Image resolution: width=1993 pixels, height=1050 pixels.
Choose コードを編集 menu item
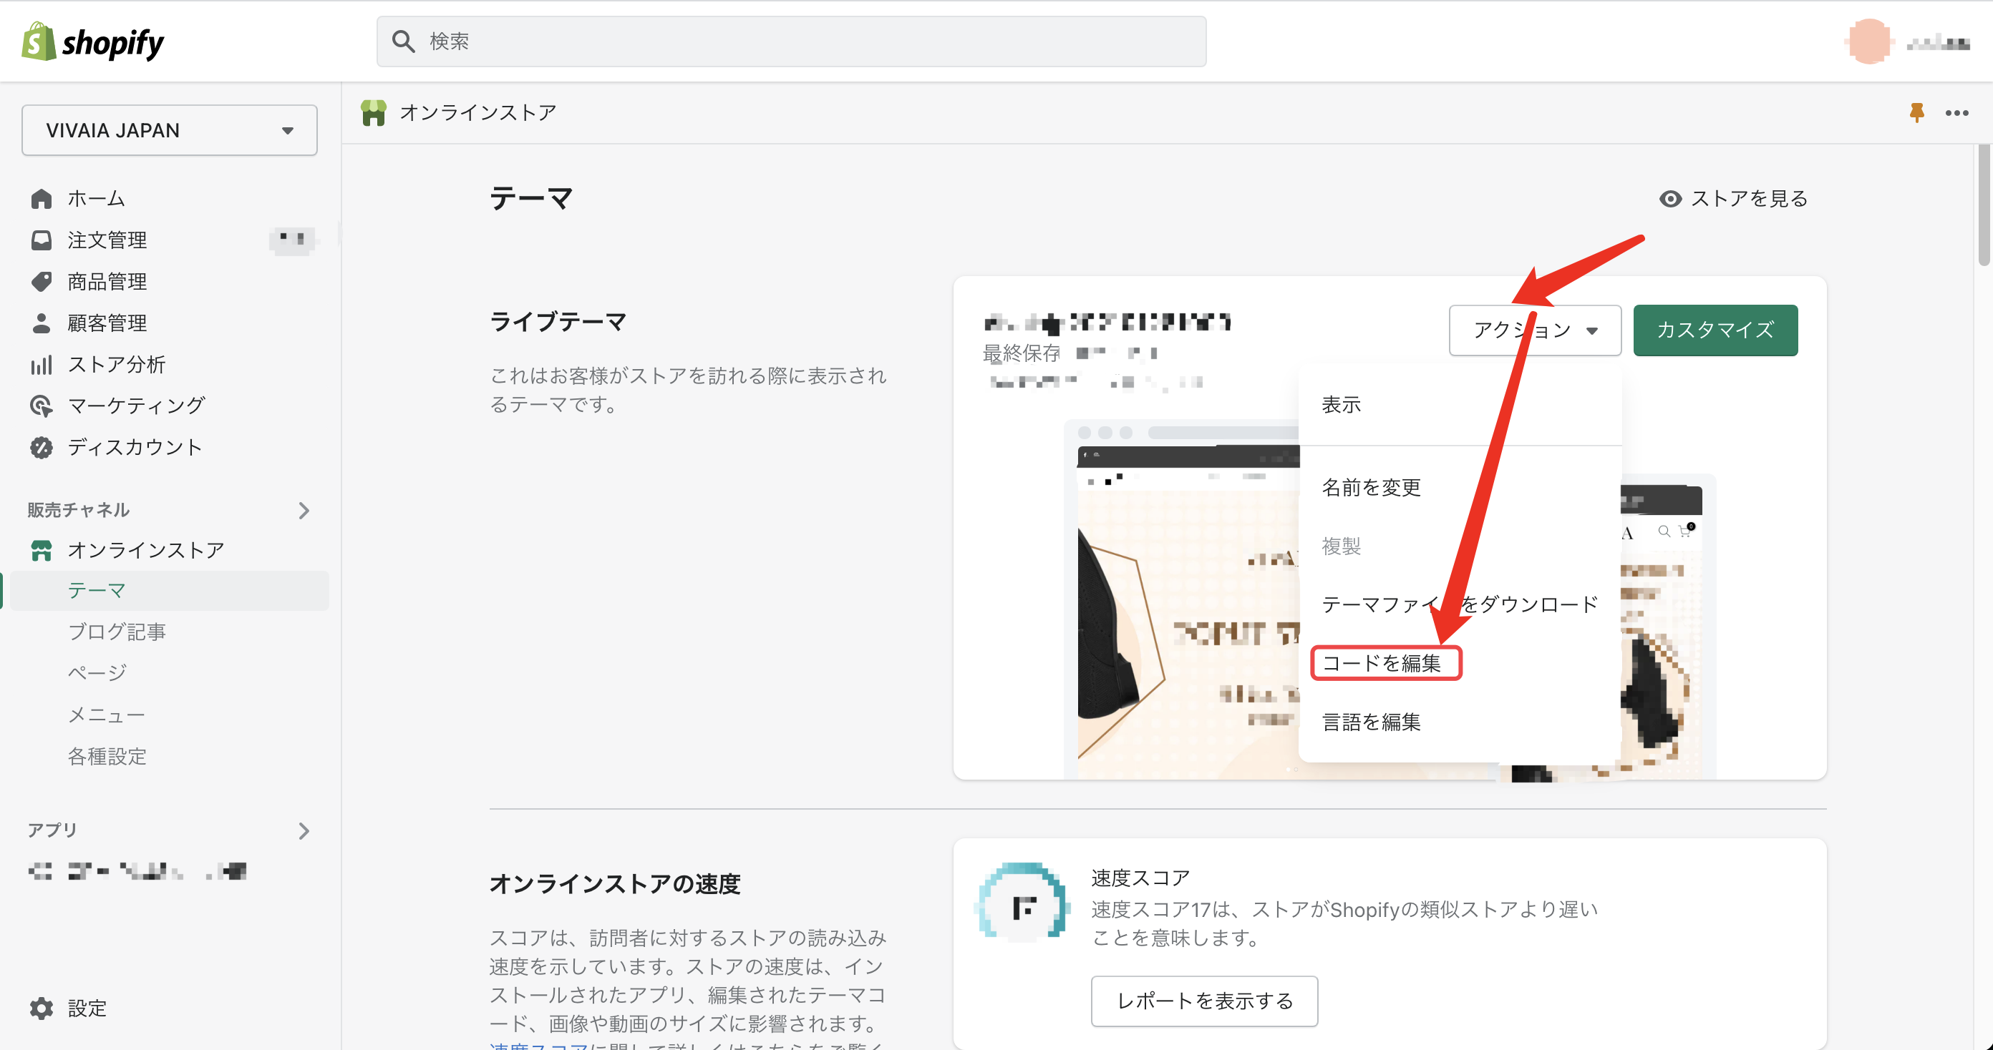pyautogui.click(x=1382, y=663)
